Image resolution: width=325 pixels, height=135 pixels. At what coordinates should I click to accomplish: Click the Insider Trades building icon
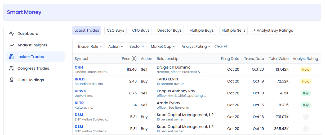[12, 57]
